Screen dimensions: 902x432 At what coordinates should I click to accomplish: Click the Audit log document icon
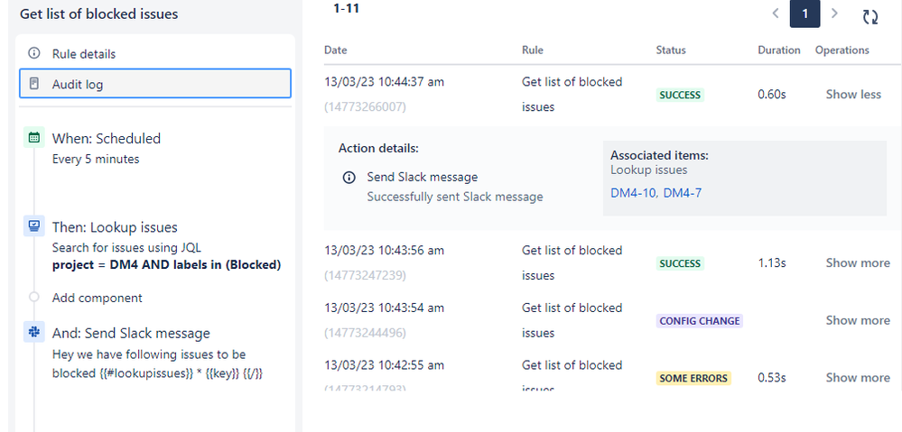point(34,84)
